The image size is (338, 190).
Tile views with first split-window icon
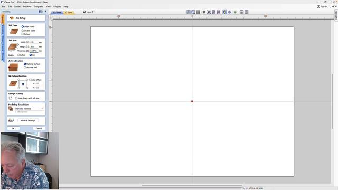(x=241, y=12)
